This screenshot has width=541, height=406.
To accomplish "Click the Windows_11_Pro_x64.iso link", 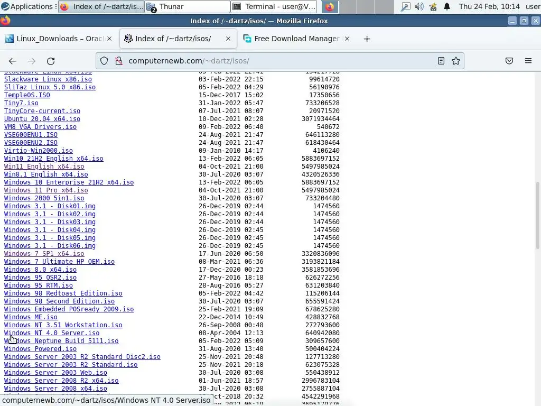I will [46, 190].
